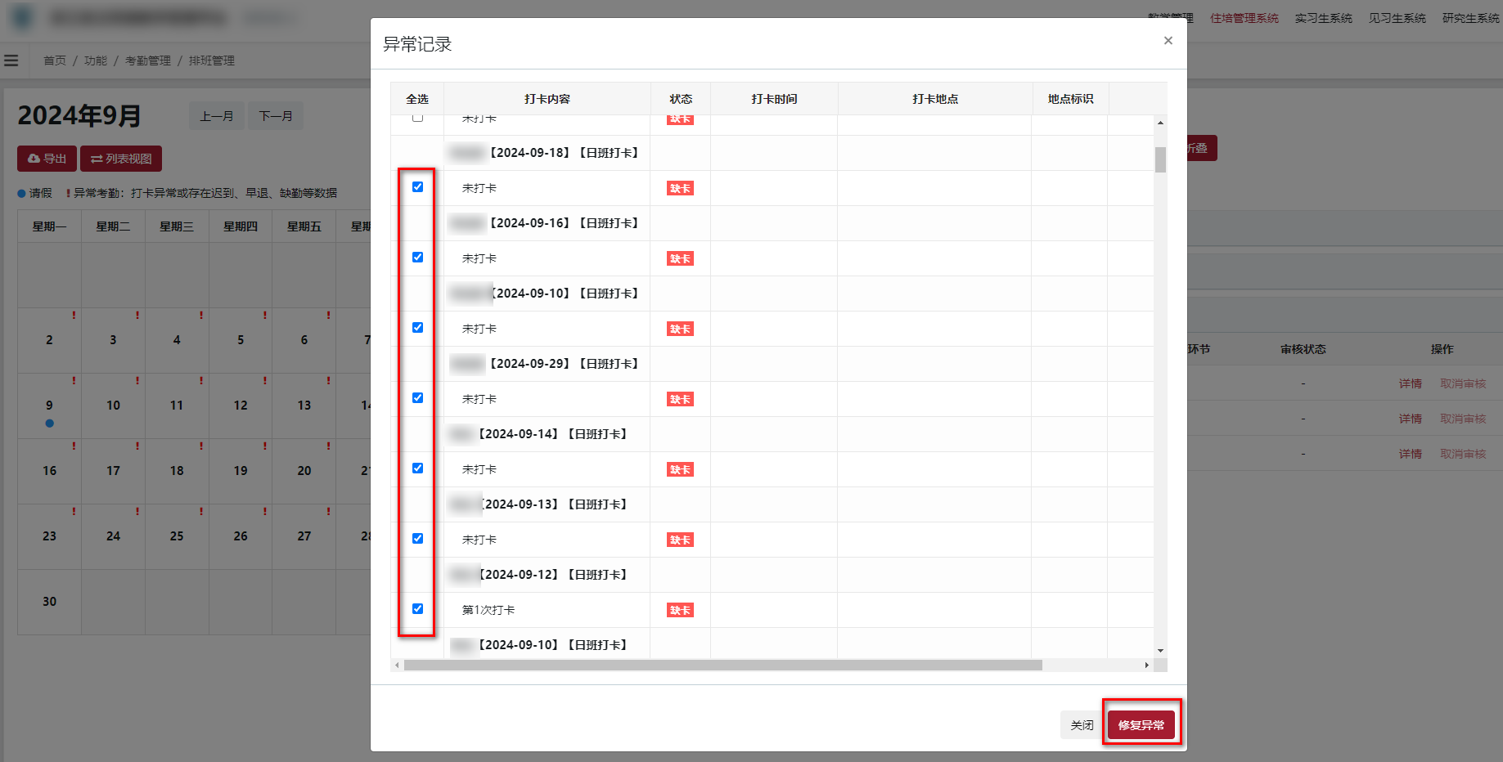Click the 打卡地点 column header
1503x762 pixels.
pos(935,99)
